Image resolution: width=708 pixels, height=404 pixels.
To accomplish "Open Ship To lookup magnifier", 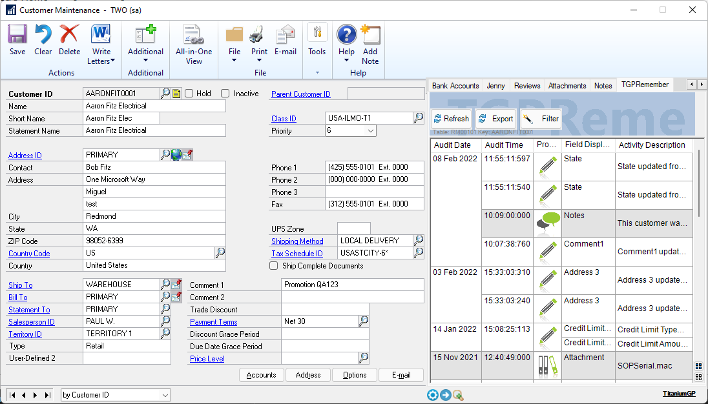I will tap(166, 284).
